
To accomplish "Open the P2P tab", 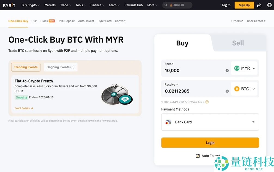I will pyautogui.click(x=34, y=21).
